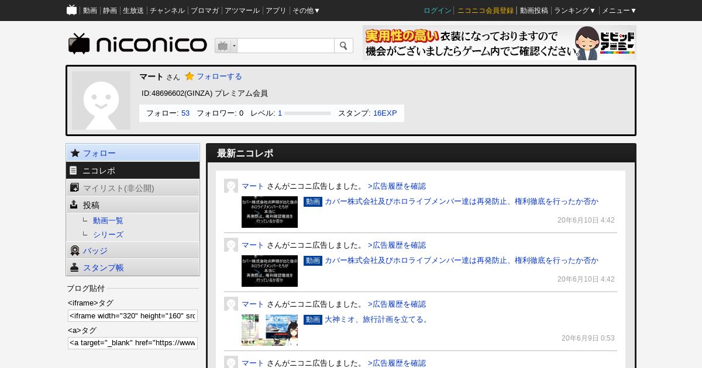Click the <a> tag code field
The height and width of the screenshot is (368, 702).
[133, 343]
